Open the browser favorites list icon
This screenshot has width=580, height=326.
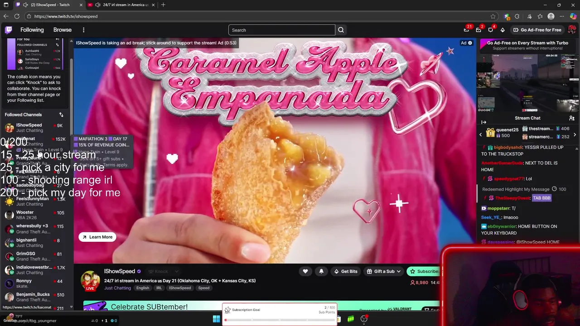pyautogui.click(x=540, y=16)
